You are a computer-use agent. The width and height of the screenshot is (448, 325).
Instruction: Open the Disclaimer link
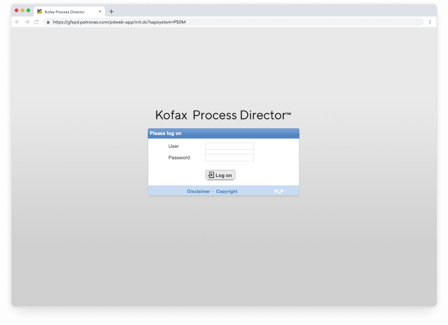(199, 191)
